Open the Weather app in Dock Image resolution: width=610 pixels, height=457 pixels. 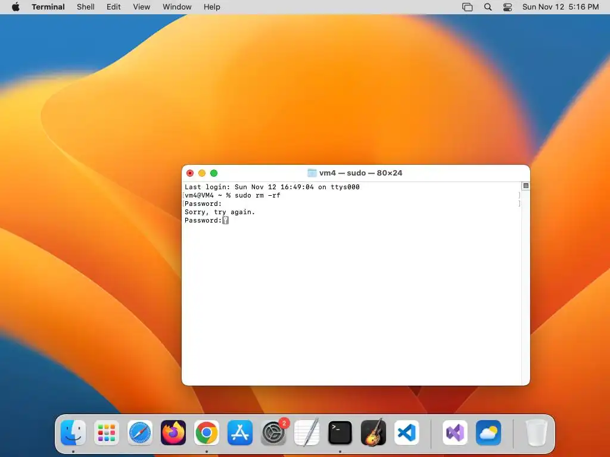pos(488,433)
